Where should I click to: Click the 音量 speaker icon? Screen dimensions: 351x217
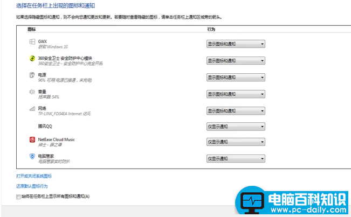tap(32, 92)
